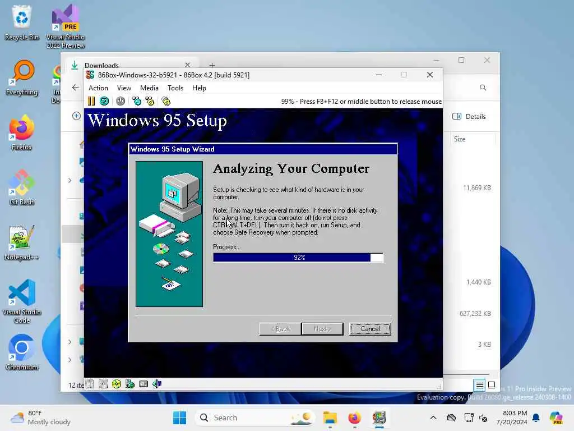Toggle the Details pane in File Explorer

click(x=469, y=117)
